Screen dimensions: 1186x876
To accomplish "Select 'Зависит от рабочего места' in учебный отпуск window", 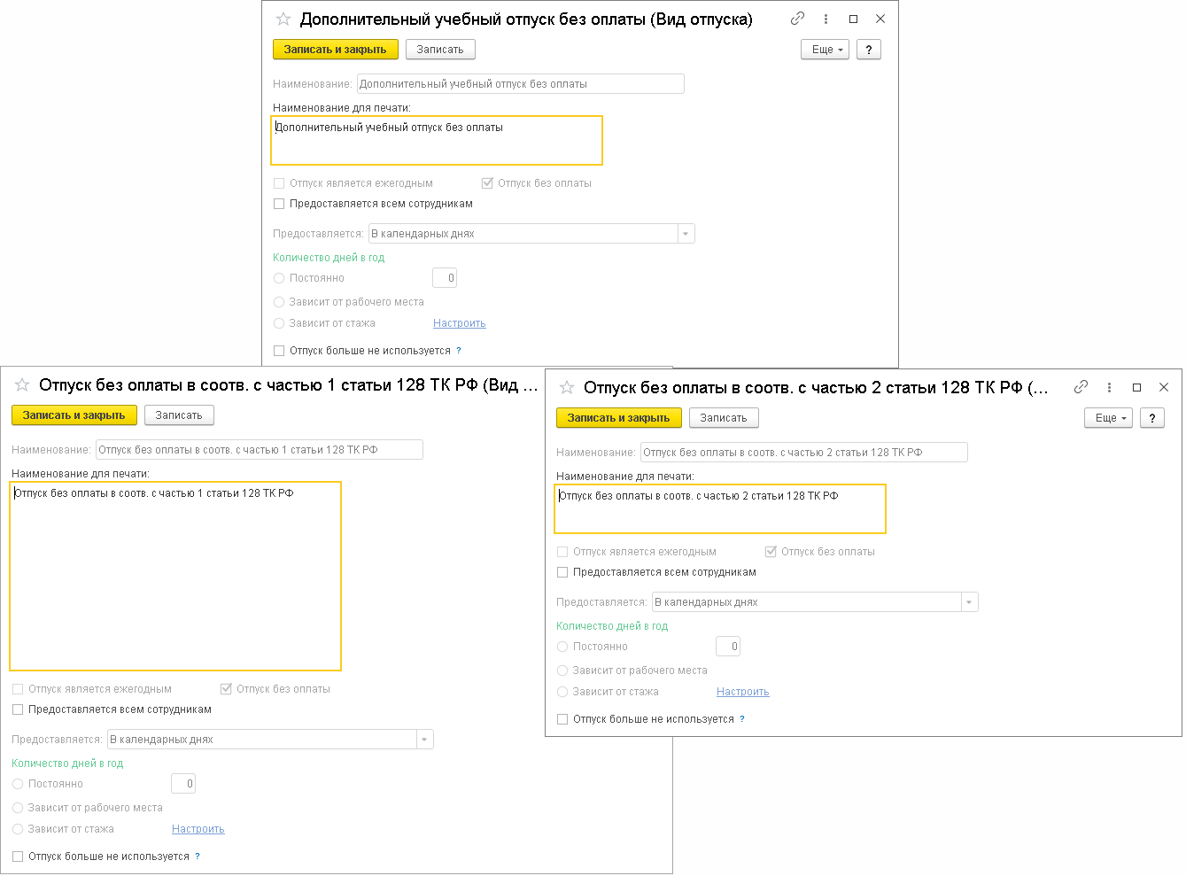I will [x=279, y=302].
